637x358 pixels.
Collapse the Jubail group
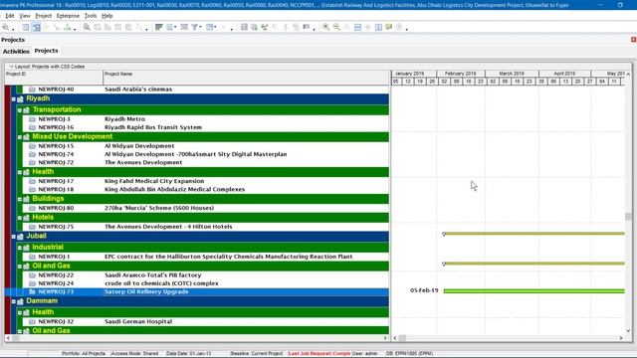point(13,237)
